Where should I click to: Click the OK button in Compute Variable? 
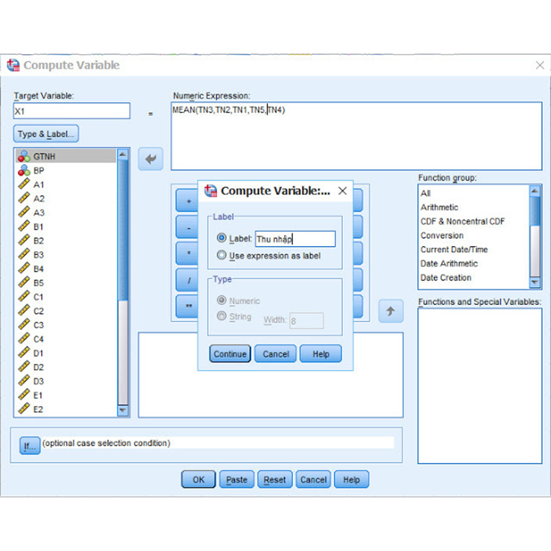coord(198,479)
